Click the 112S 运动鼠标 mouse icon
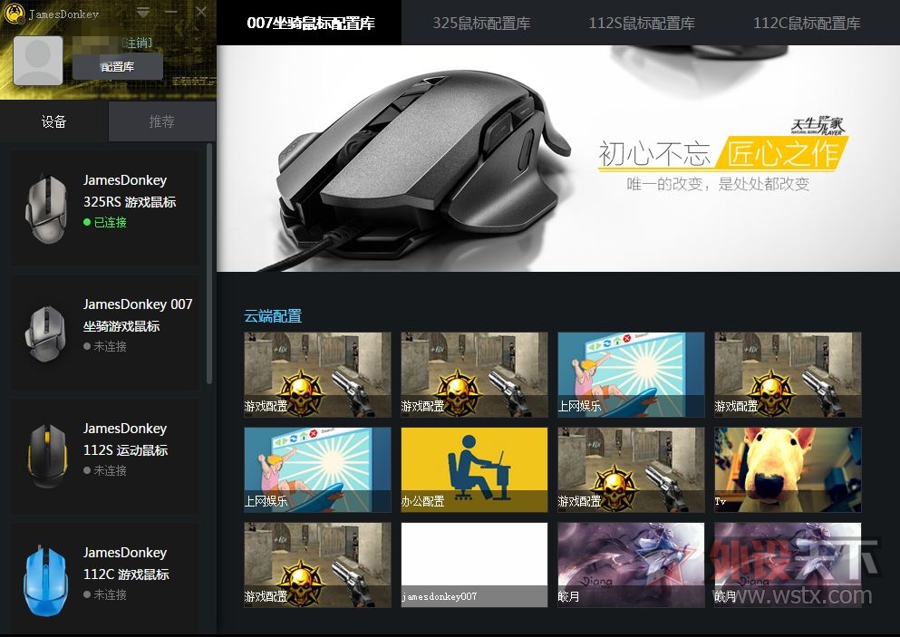The height and width of the screenshot is (637, 900). tap(46, 457)
